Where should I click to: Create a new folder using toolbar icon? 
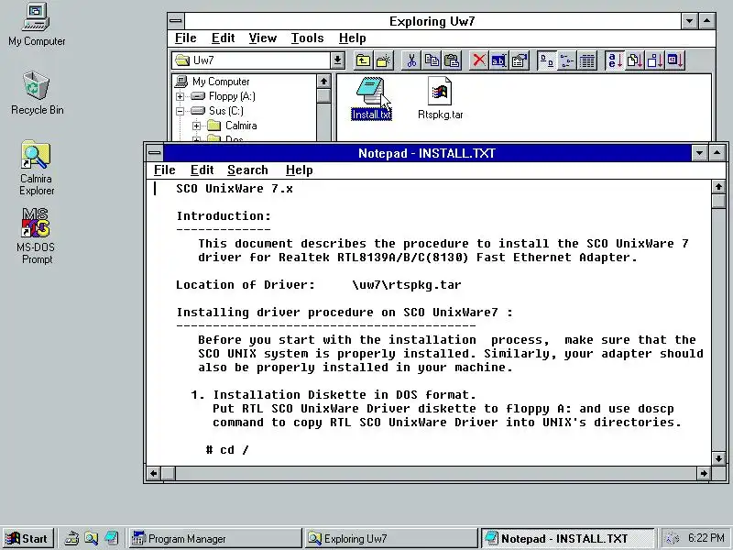coord(383,60)
